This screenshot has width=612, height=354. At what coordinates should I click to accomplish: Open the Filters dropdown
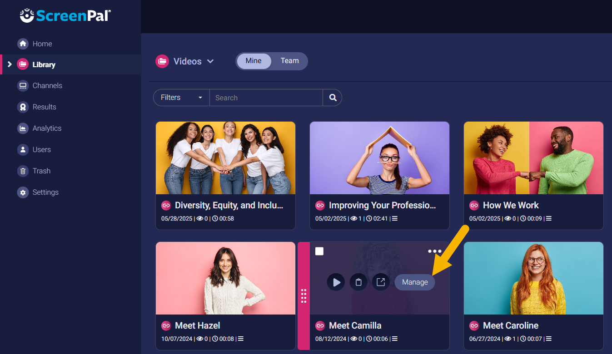[x=181, y=98]
